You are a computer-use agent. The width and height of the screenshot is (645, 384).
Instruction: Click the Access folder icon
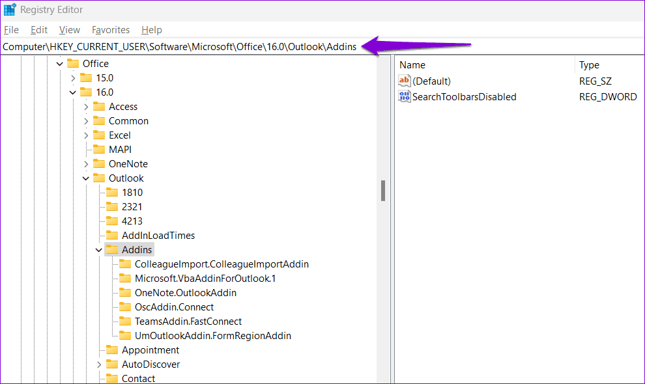coord(99,107)
